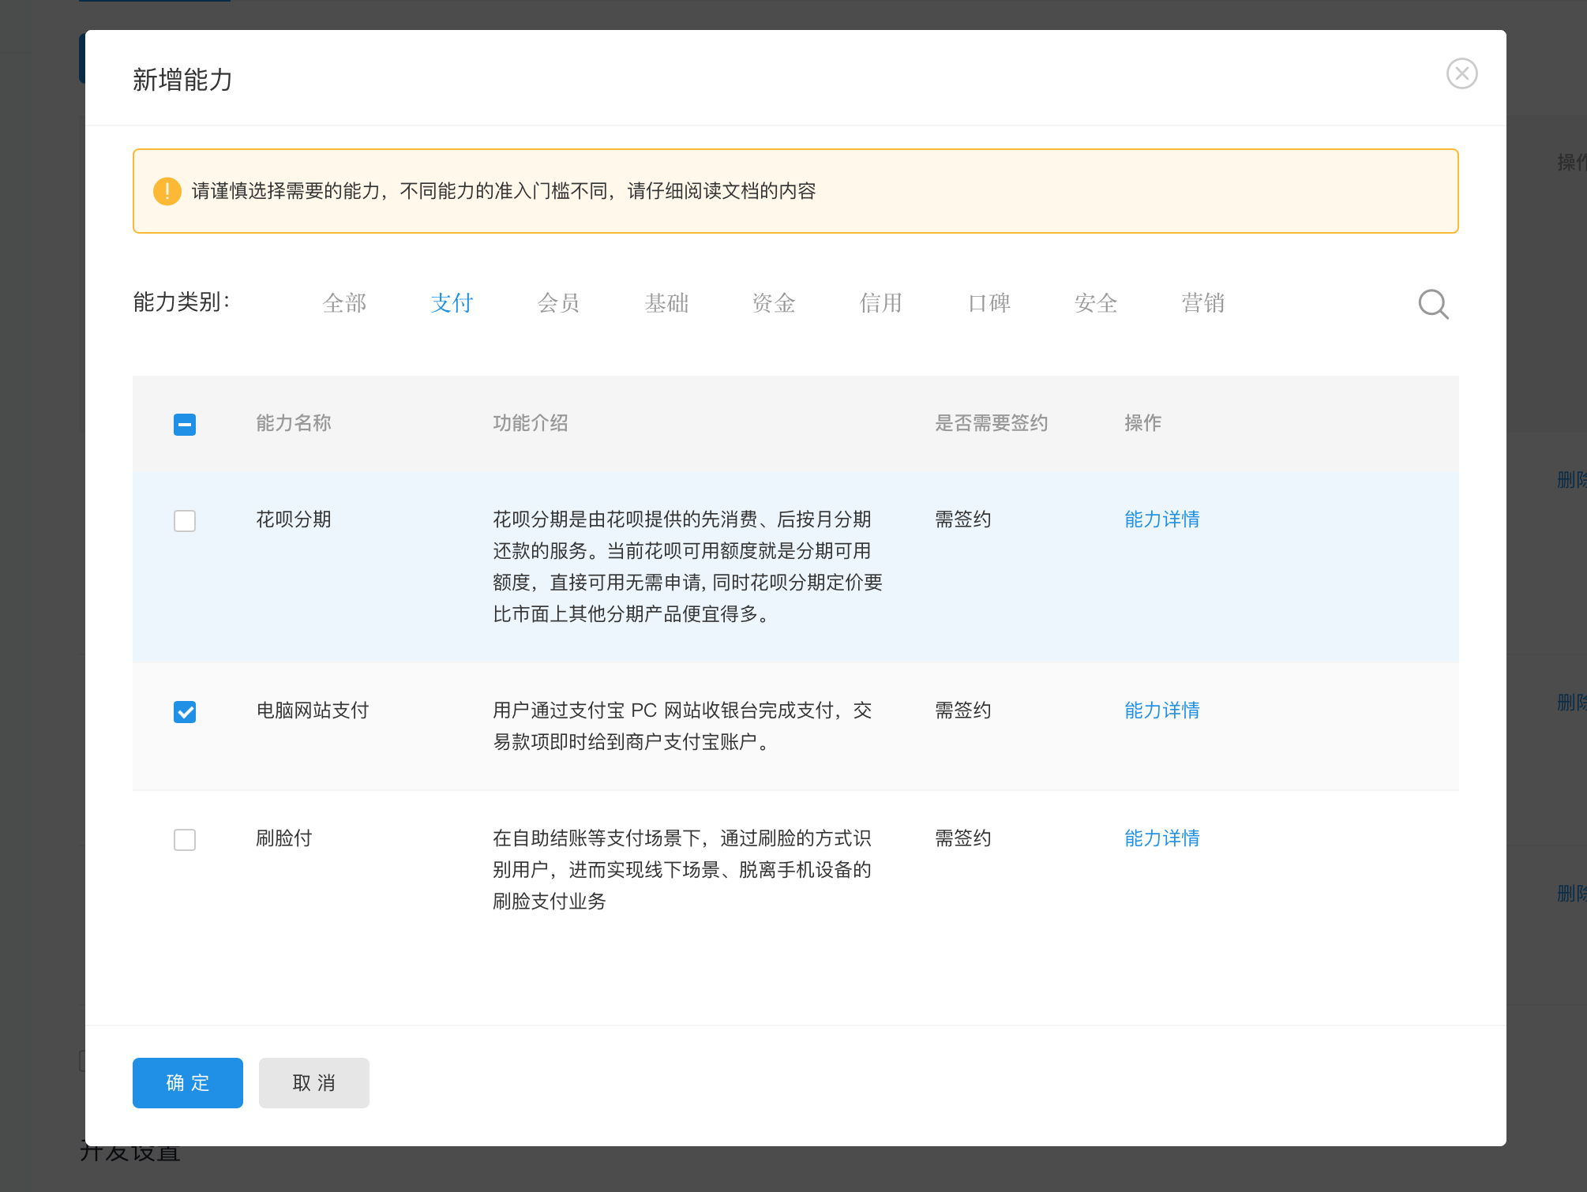Image resolution: width=1587 pixels, height=1192 pixels.
Task: Enable the 花呗分期 capability checkbox
Action: point(185,520)
